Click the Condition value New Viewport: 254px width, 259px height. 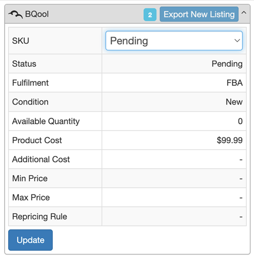tap(234, 102)
